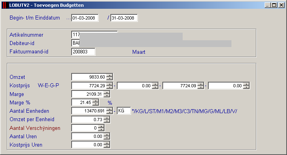
Task: Increase Marge % with the up arrow
Action: [x=96, y=101]
